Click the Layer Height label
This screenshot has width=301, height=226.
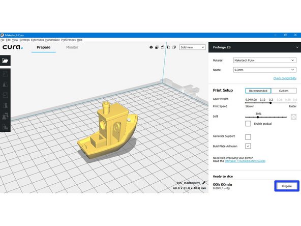[x=221, y=99]
